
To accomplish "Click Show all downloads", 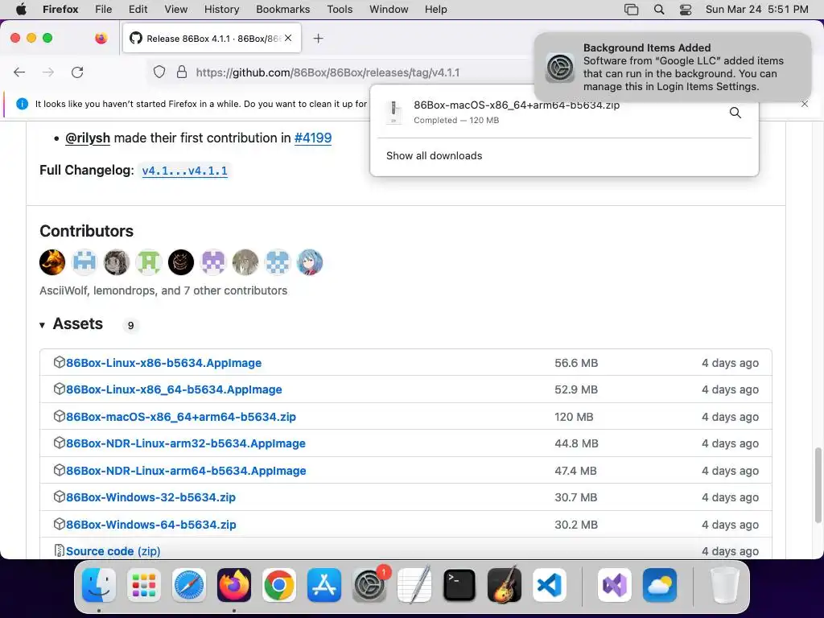I will pos(434,155).
